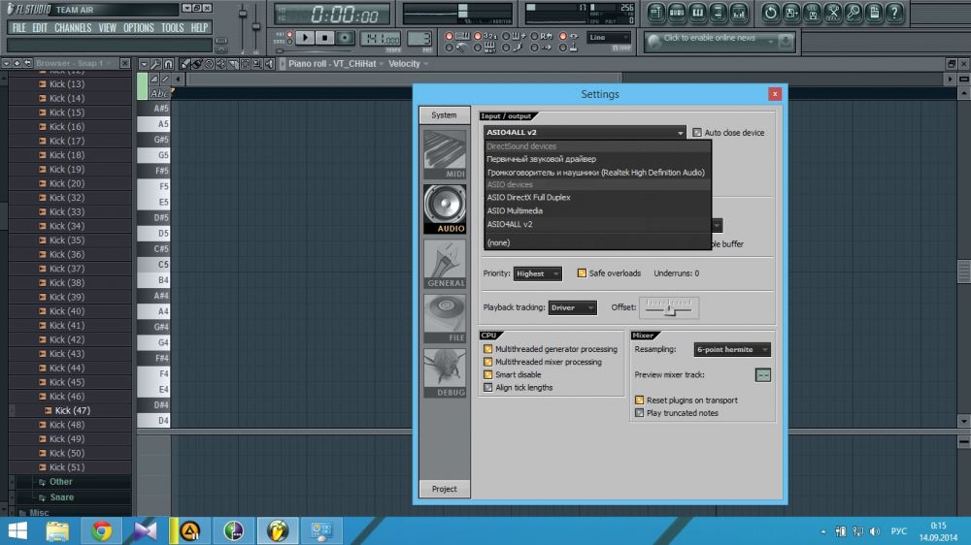Open the piano roll wrench Tools icon
This screenshot has width=971, height=545.
point(156,64)
